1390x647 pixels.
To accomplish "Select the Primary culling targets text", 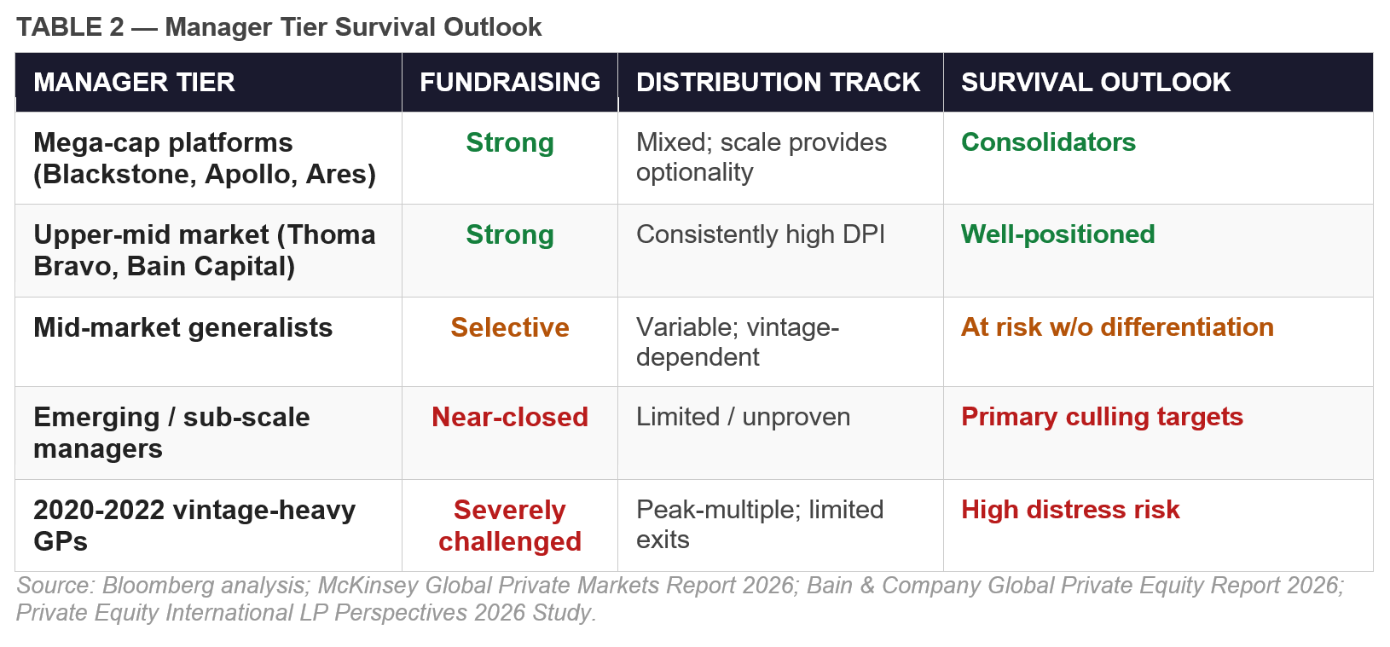I will pos(1102,417).
